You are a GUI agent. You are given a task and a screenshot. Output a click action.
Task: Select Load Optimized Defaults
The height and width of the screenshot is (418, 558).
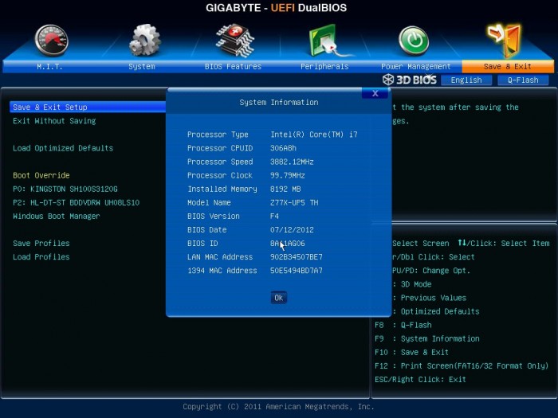(63, 148)
